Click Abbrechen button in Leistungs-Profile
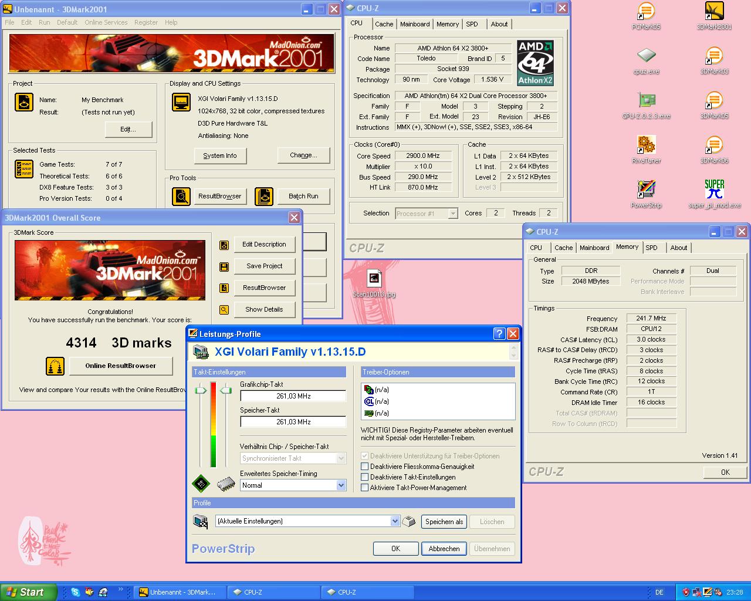Viewport: 751px width, 601px height. [x=444, y=549]
